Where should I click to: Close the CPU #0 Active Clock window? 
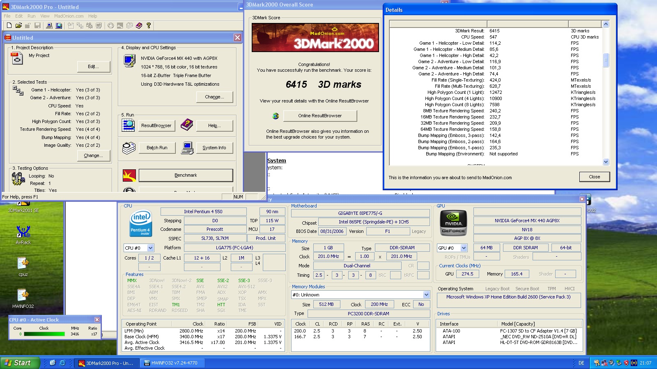[97, 319]
